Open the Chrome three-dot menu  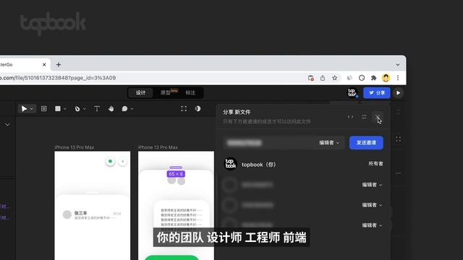[x=398, y=78]
